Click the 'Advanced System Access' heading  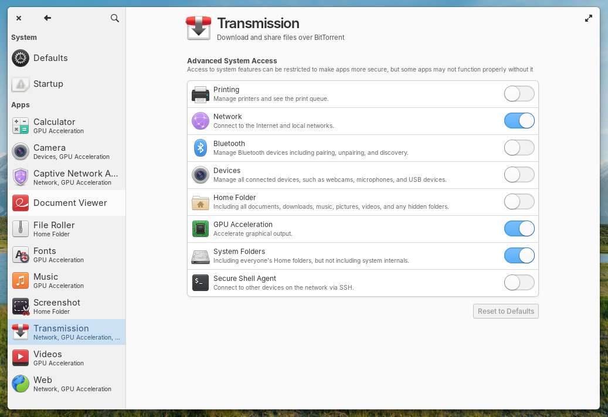(232, 61)
